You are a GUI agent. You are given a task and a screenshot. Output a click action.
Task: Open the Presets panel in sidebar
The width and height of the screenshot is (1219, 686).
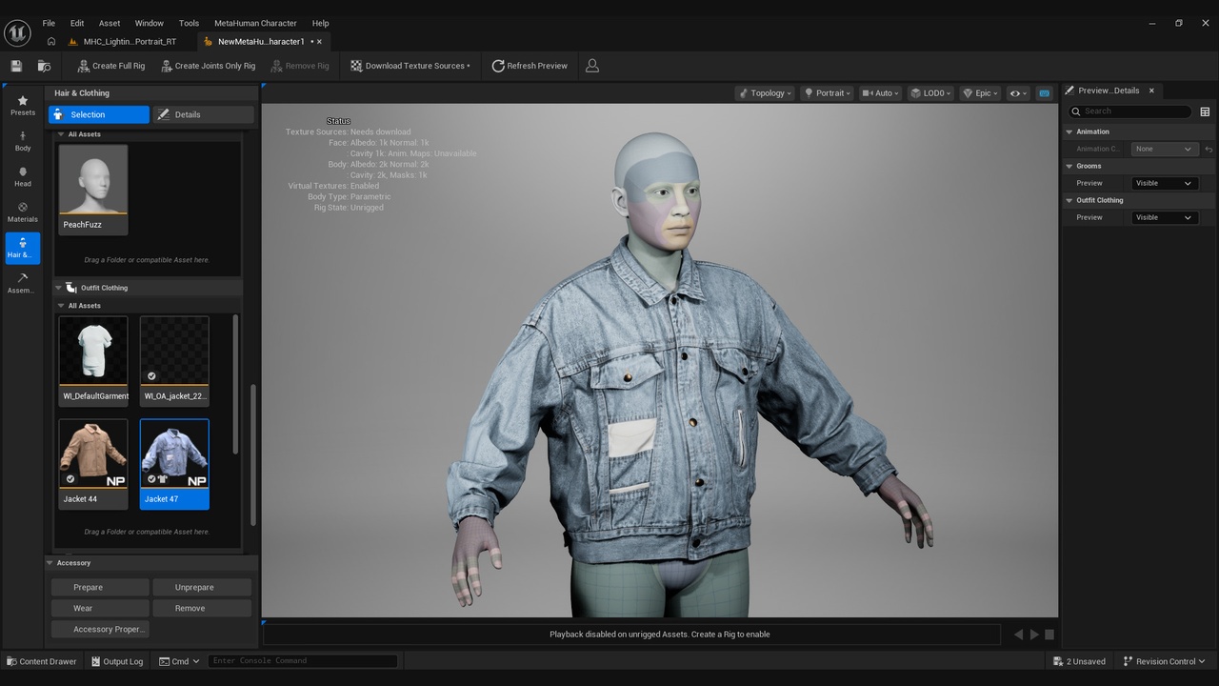point(23,106)
